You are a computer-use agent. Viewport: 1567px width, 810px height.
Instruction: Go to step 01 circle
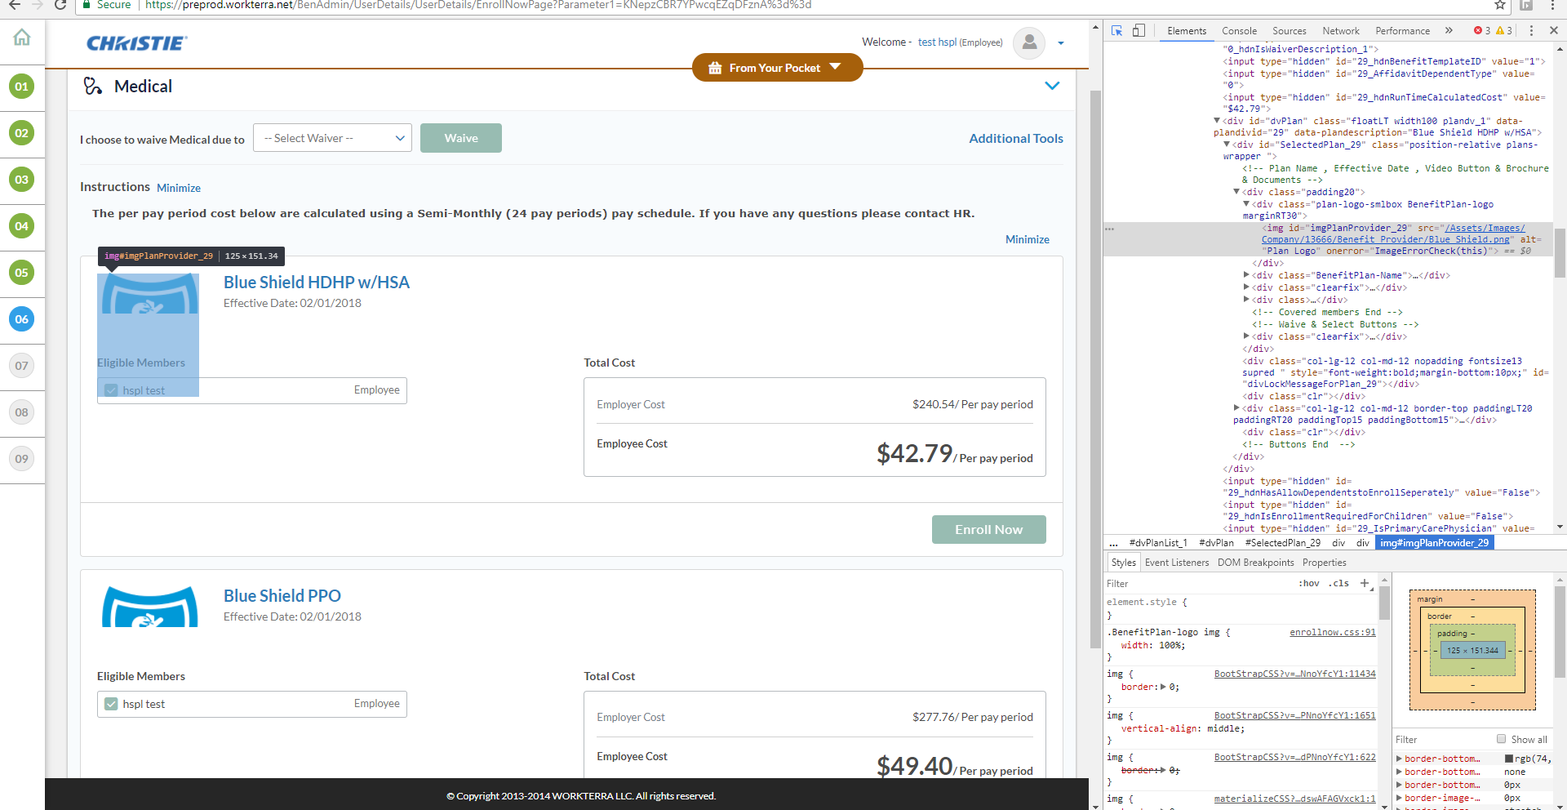click(x=22, y=87)
